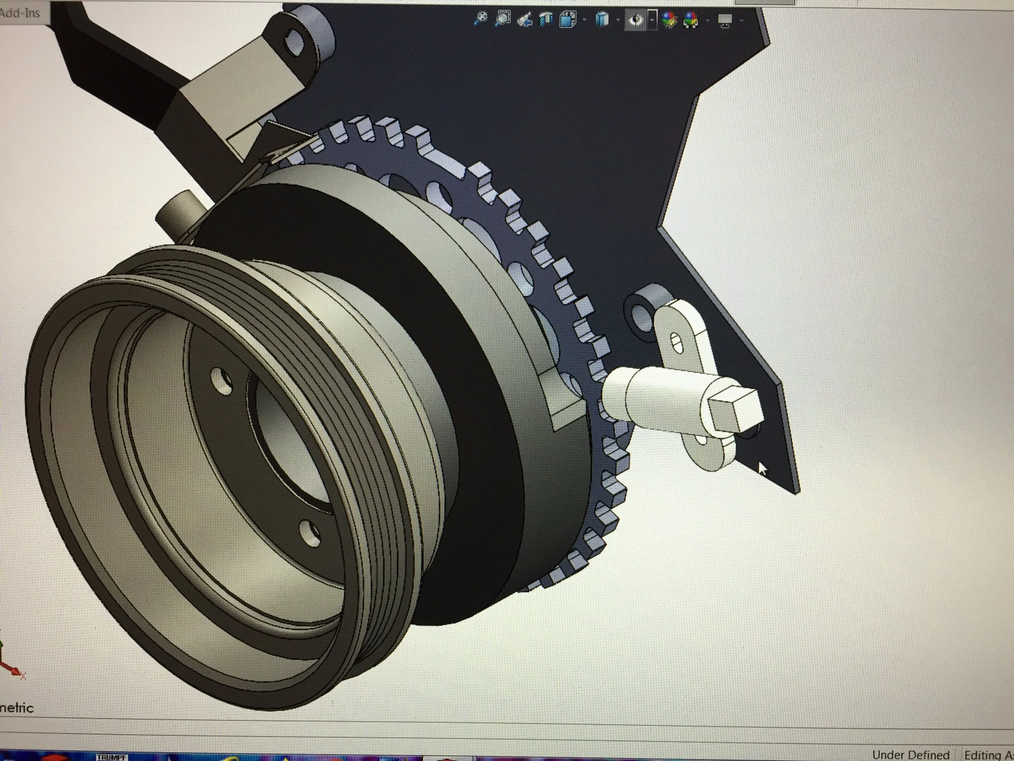Open the Edit Appearance color ball
Screen dimensions: 1014x761
point(669,20)
